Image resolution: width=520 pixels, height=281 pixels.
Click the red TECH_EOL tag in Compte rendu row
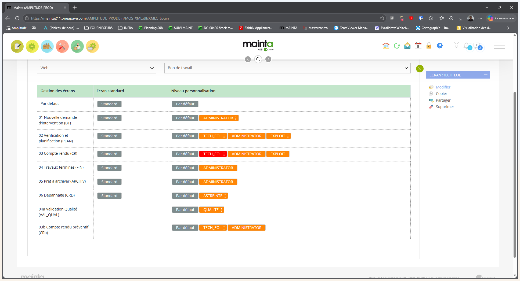(213, 154)
